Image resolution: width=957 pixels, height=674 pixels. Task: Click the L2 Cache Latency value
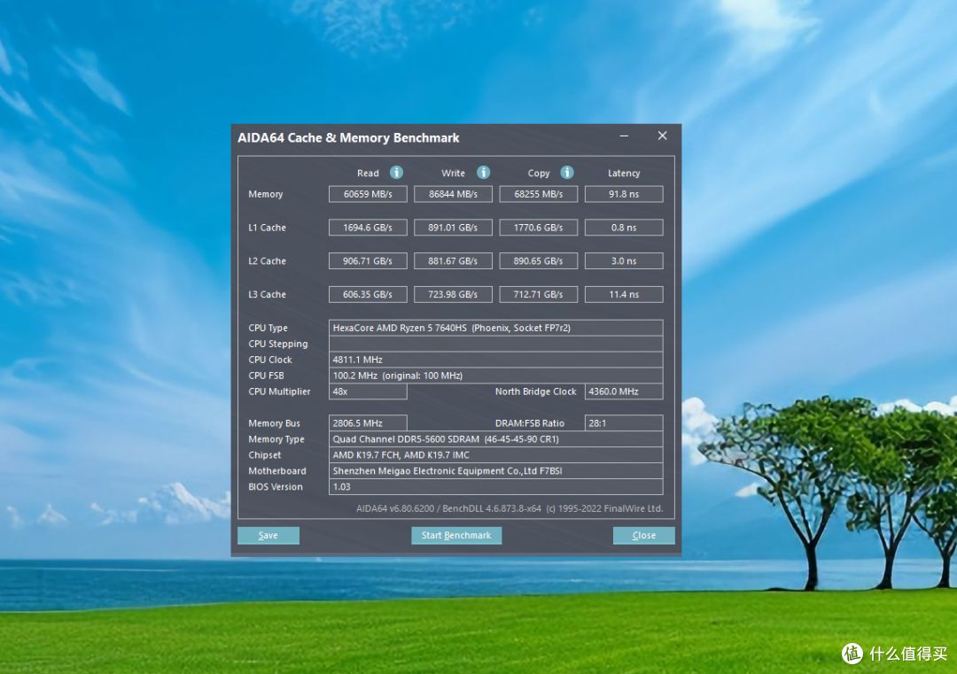(x=624, y=261)
